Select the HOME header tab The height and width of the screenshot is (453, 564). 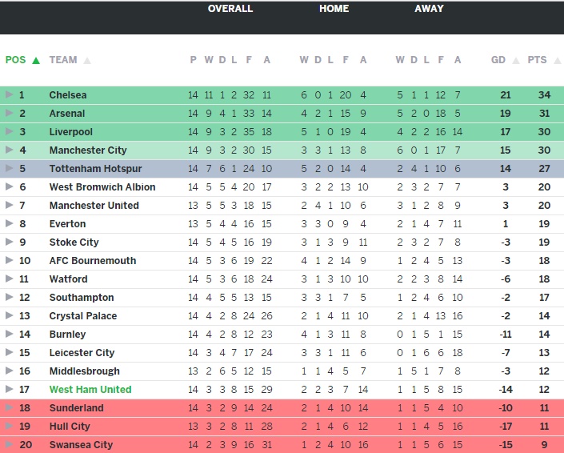click(x=334, y=9)
